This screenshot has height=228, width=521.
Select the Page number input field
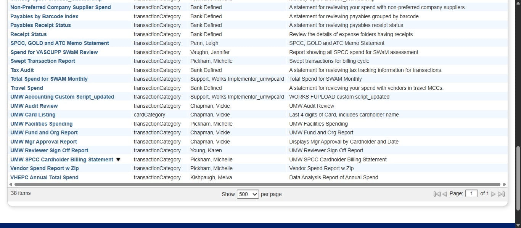[x=471, y=193]
